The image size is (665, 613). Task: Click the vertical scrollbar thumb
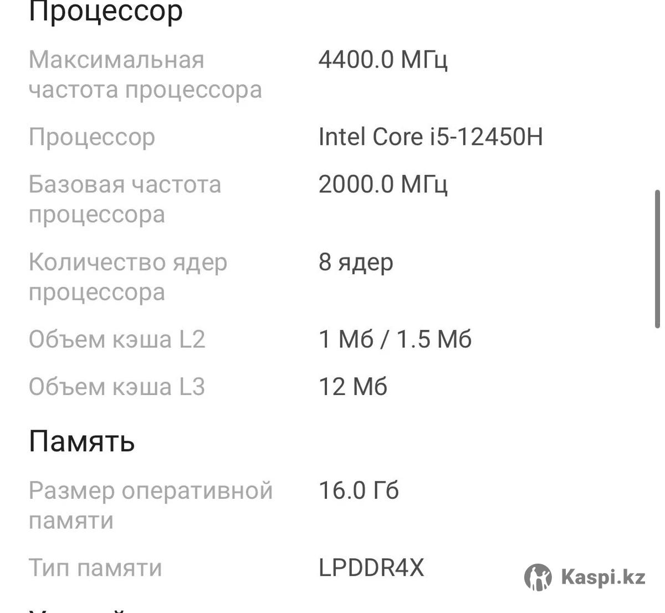pyautogui.click(x=657, y=259)
